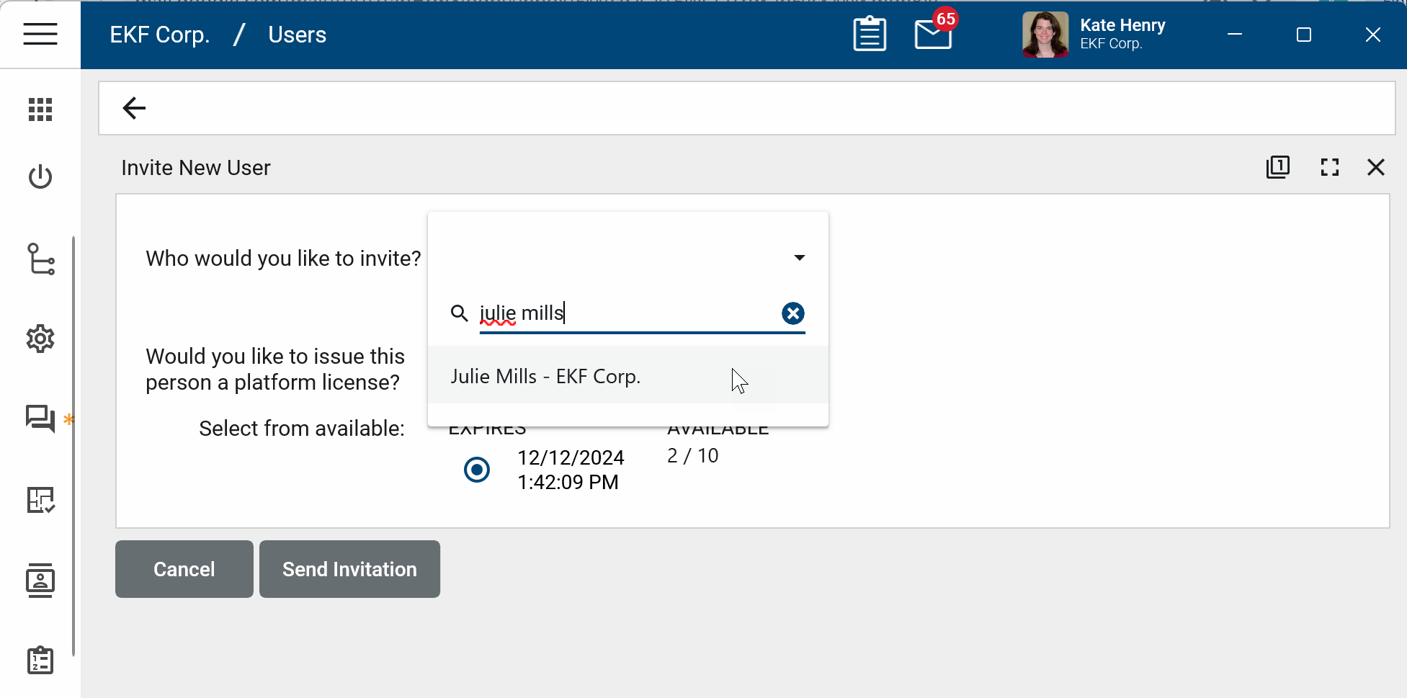Screen dimensions: 1407x698
Task: Toggle fullscreen for Invite New User panel
Action: coord(1329,167)
